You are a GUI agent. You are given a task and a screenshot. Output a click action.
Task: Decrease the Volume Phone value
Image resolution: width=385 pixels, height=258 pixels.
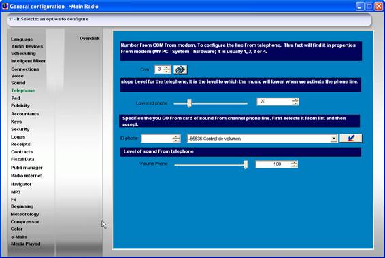coord(294,166)
